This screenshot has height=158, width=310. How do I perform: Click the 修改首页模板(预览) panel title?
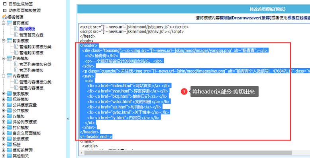(x=267, y=9)
